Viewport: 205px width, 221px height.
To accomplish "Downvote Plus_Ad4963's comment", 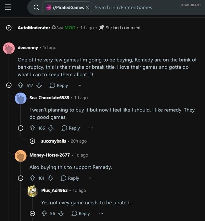I will 61,214.
